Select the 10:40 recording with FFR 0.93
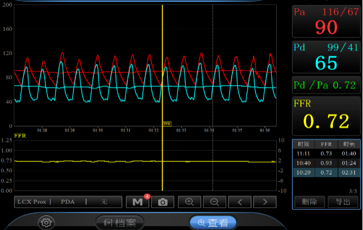This screenshot has width=363, height=230. (326, 163)
